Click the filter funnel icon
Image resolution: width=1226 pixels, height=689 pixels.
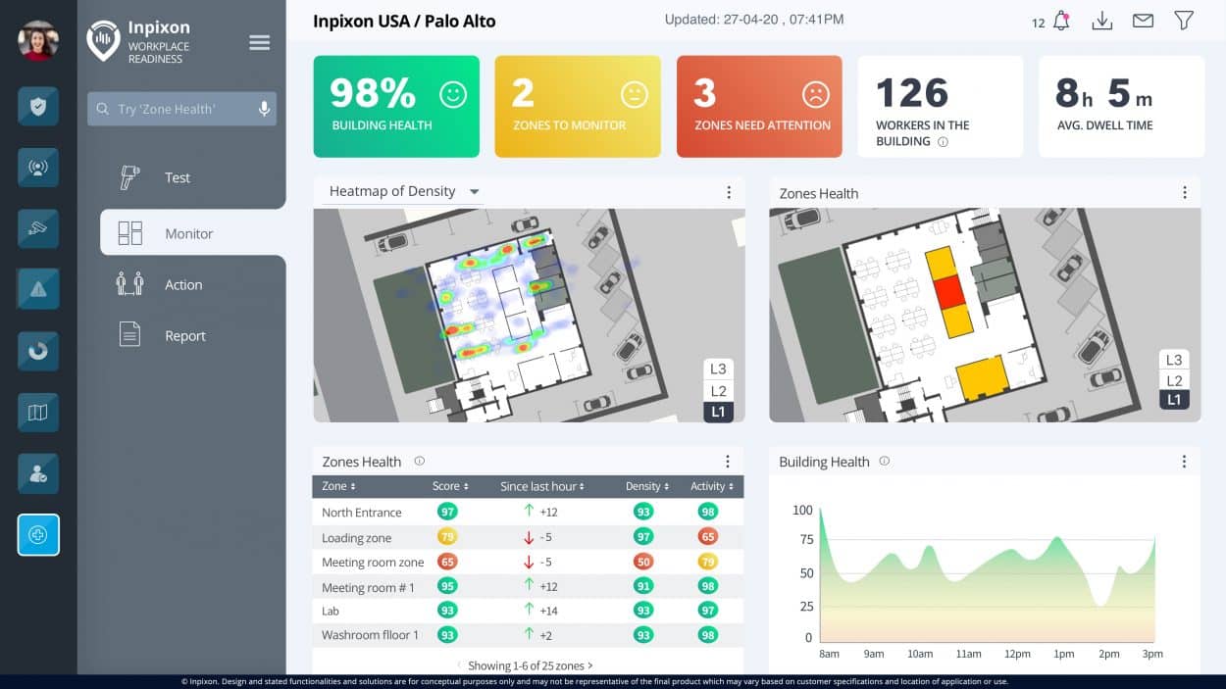(1184, 21)
